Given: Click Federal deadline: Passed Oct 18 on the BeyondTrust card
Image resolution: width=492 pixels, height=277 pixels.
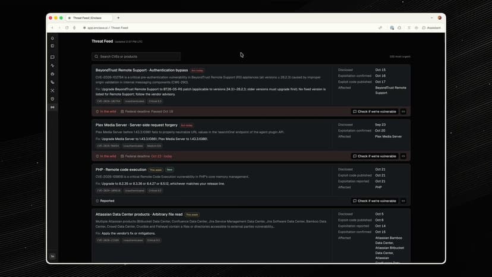Looking at the screenshot, I should tap(147, 112).
